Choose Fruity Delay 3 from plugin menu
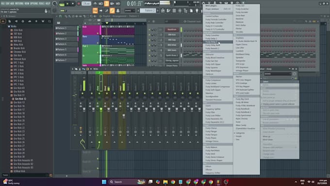This screenshot has height=186, width=330. pyautogui.click(x=218, y=42)
